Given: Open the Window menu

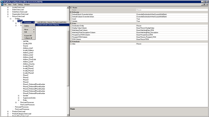Looking at the screenshot, I should pyautogui.click(x=27, y=5).
